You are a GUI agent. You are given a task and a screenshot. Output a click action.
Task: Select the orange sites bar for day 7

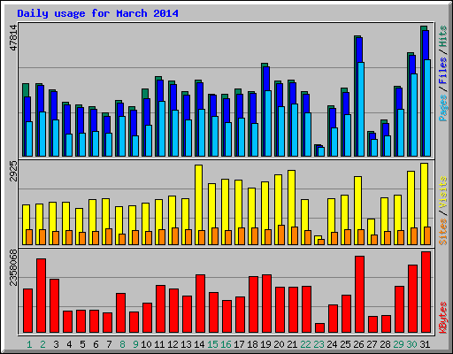point(109,236)
